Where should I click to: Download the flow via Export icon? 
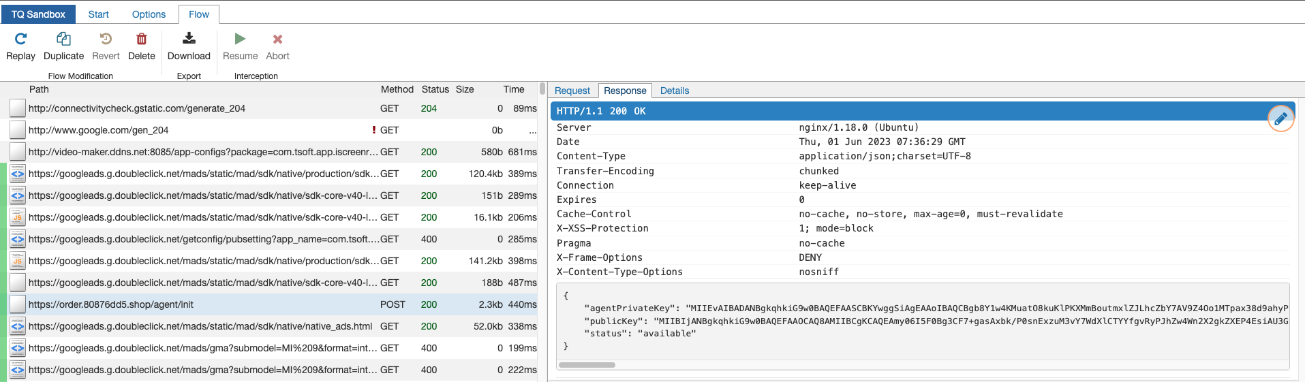[189, 39]
